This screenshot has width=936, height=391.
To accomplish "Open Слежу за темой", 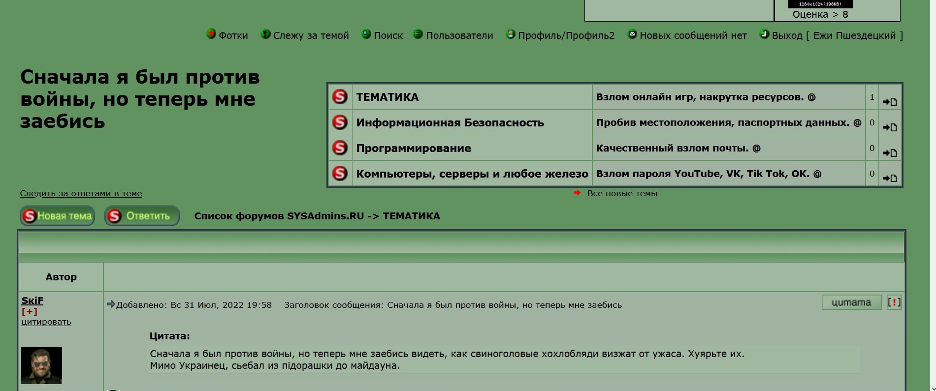I will click(x=311, y=35).
